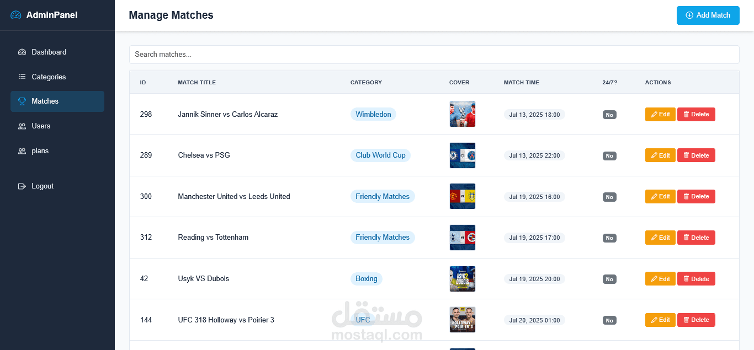Screen dimensions: 754x350
Task: Edit the UFC 318 Holloway vs Poirier 3 match
Action: pyautogui.click(x=660, y=320)
